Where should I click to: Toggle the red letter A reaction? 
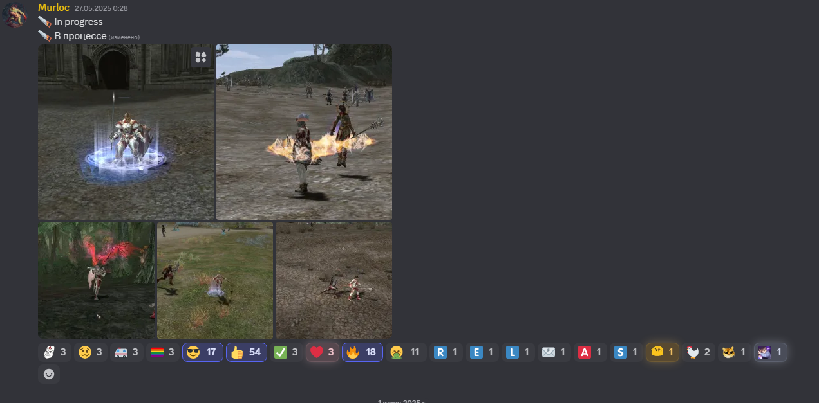point(590,352)
